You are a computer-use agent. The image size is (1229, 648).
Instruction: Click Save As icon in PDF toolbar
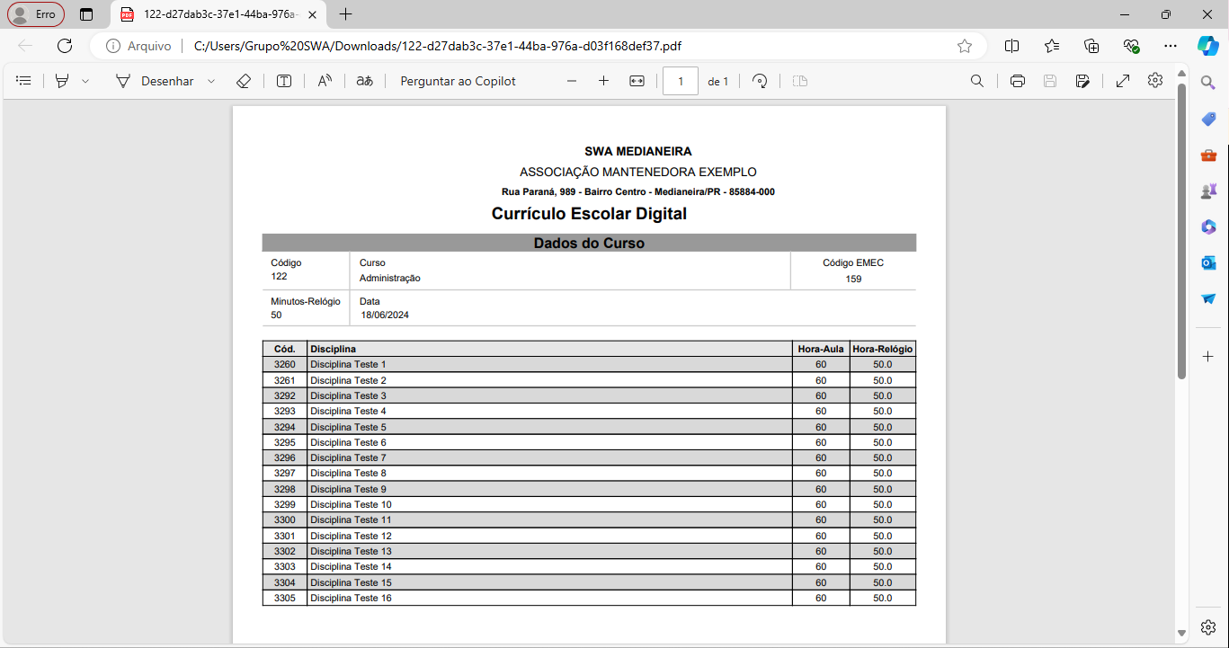[x=1082, y=81]
